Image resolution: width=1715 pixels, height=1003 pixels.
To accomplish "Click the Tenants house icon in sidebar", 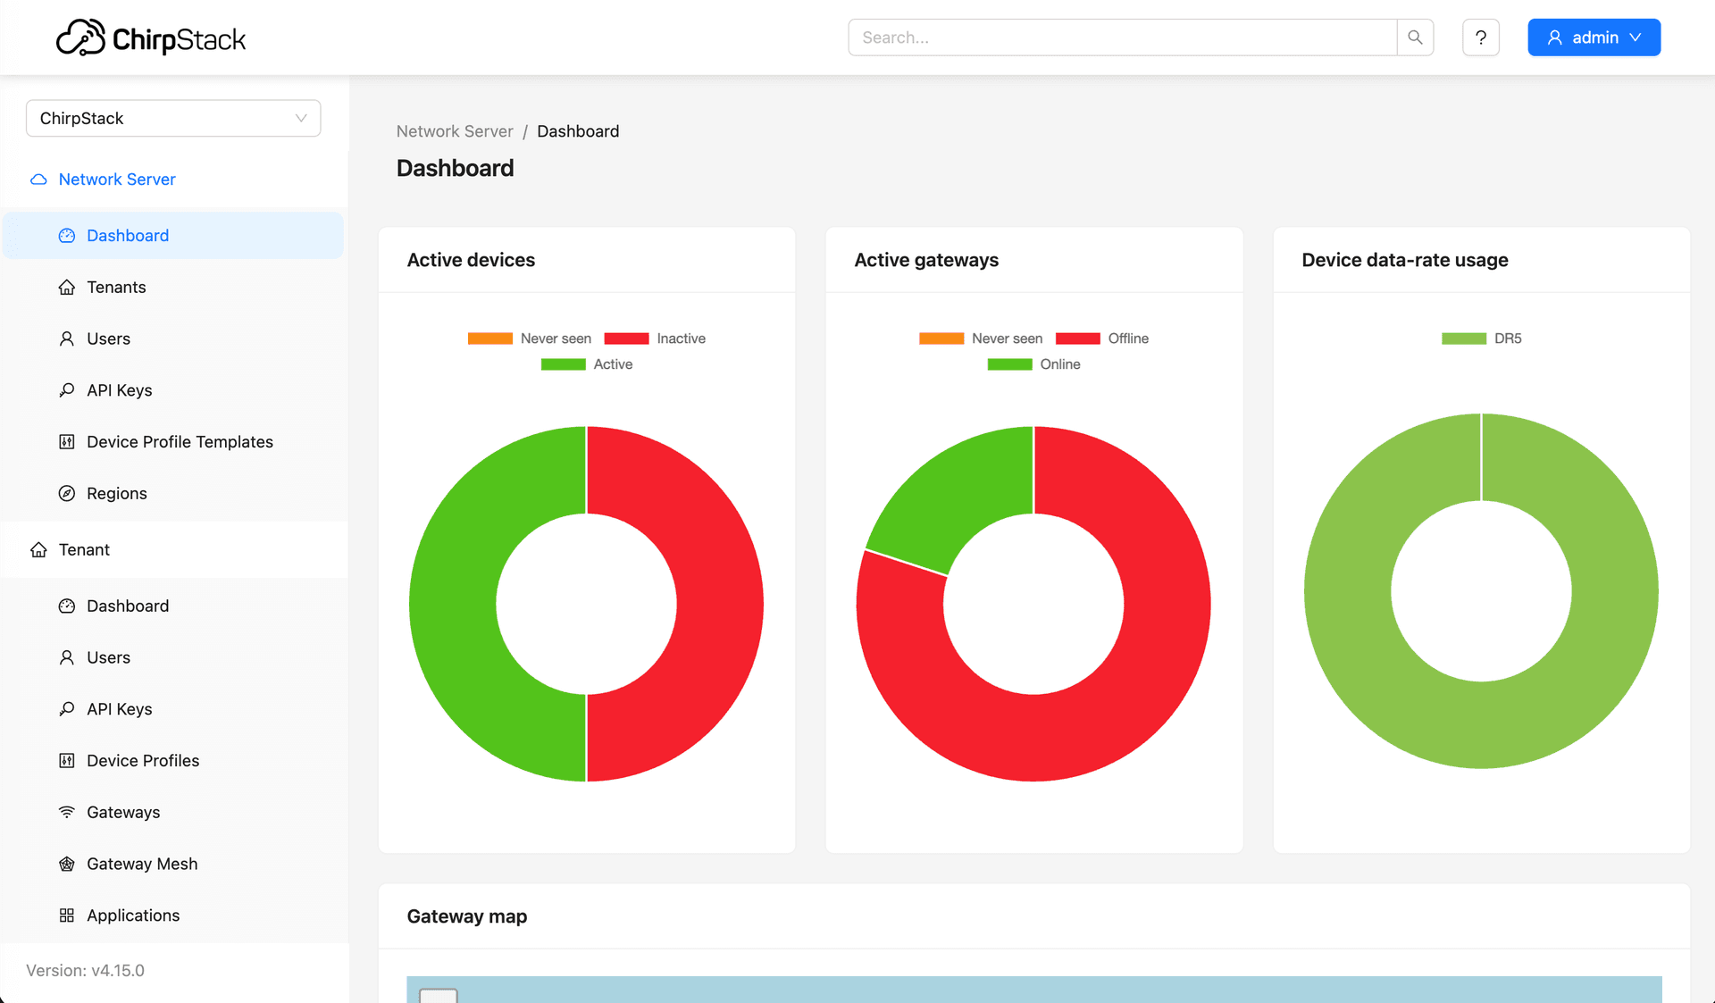I will click(x=67, y=287).
